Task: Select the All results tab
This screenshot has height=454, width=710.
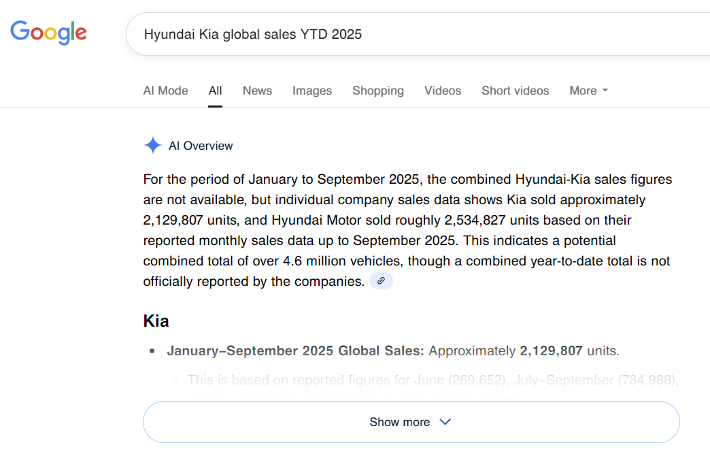Action: click(216, 91)
